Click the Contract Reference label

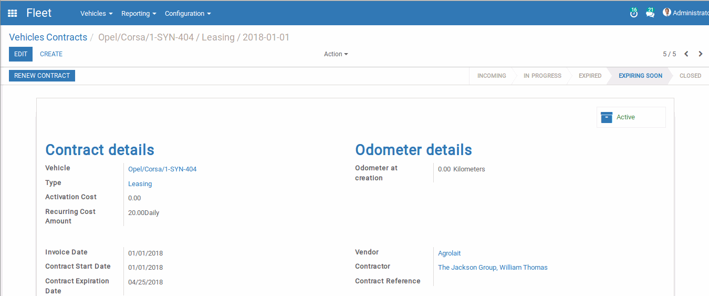coord(388,281)
